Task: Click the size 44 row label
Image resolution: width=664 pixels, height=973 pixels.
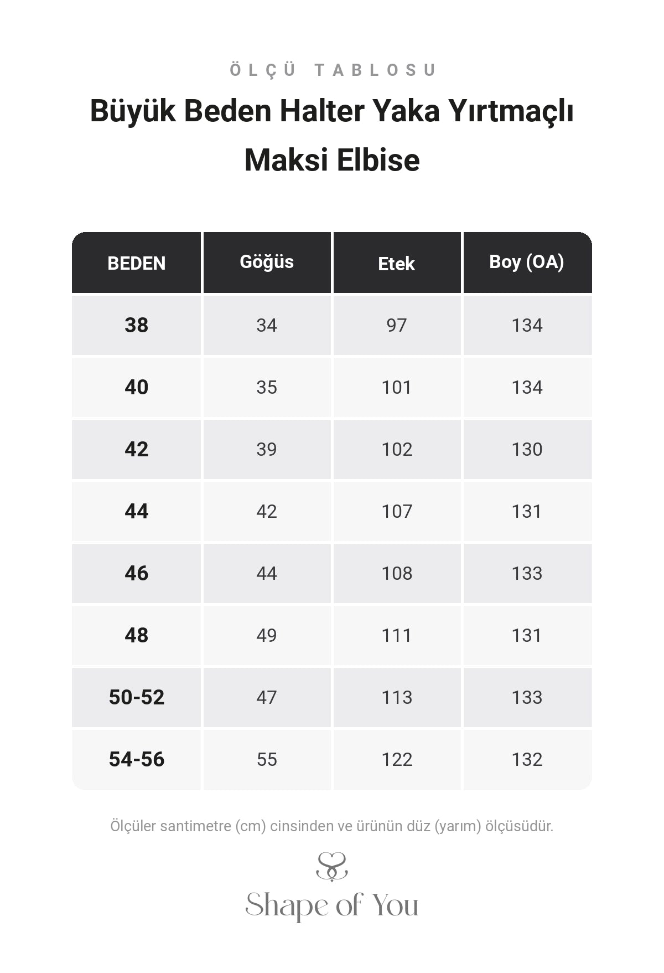Action: (x=136, y=511)
